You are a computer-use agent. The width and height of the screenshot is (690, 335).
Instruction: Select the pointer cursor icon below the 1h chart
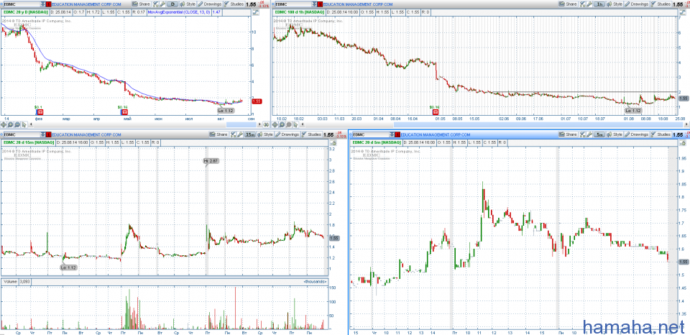(295, 124)
